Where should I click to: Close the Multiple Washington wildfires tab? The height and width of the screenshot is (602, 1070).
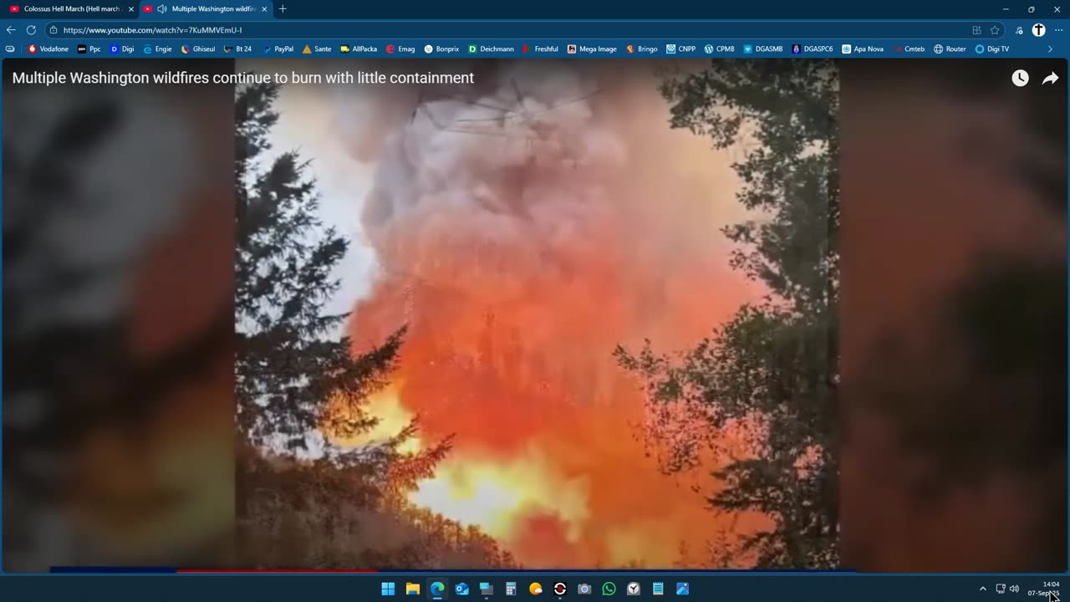[265, 9]
